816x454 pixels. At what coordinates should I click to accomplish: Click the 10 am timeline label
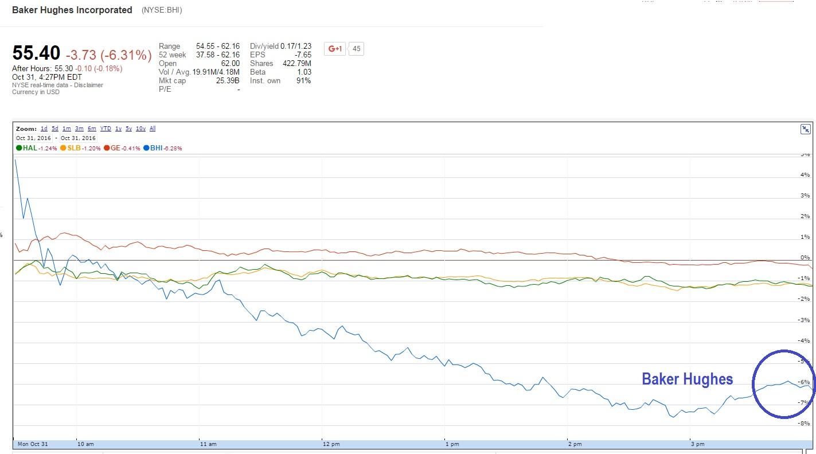[85, 444]
